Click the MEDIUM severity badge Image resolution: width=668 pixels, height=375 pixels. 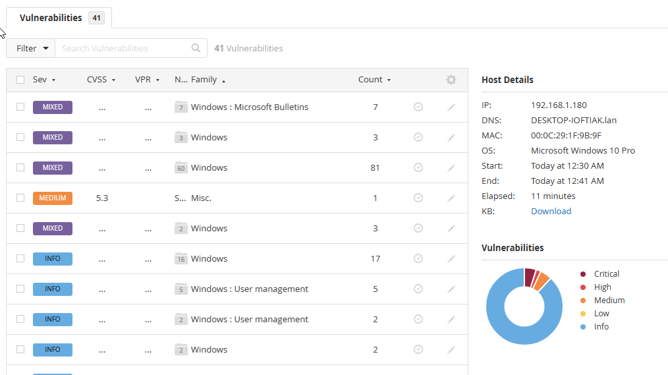click(x=53, y=198)
